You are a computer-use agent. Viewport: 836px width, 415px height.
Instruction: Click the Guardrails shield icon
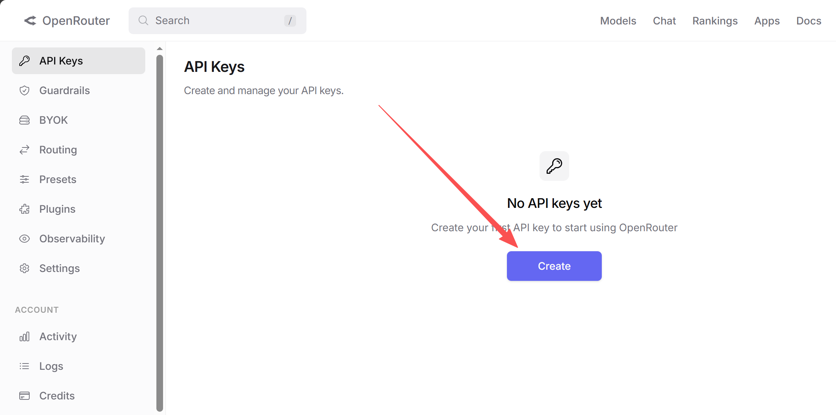coord(24,90)
